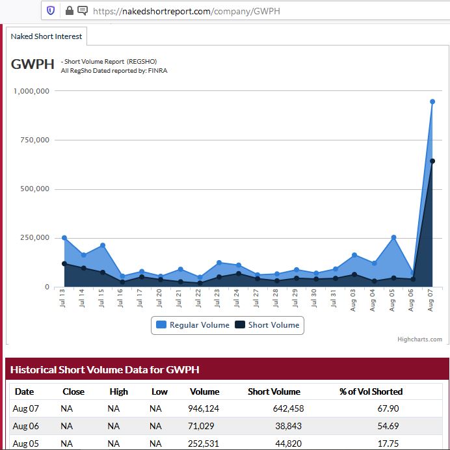Click the Short Volume column header
Screen dimensions: 450x450
[x=274, y=391]
